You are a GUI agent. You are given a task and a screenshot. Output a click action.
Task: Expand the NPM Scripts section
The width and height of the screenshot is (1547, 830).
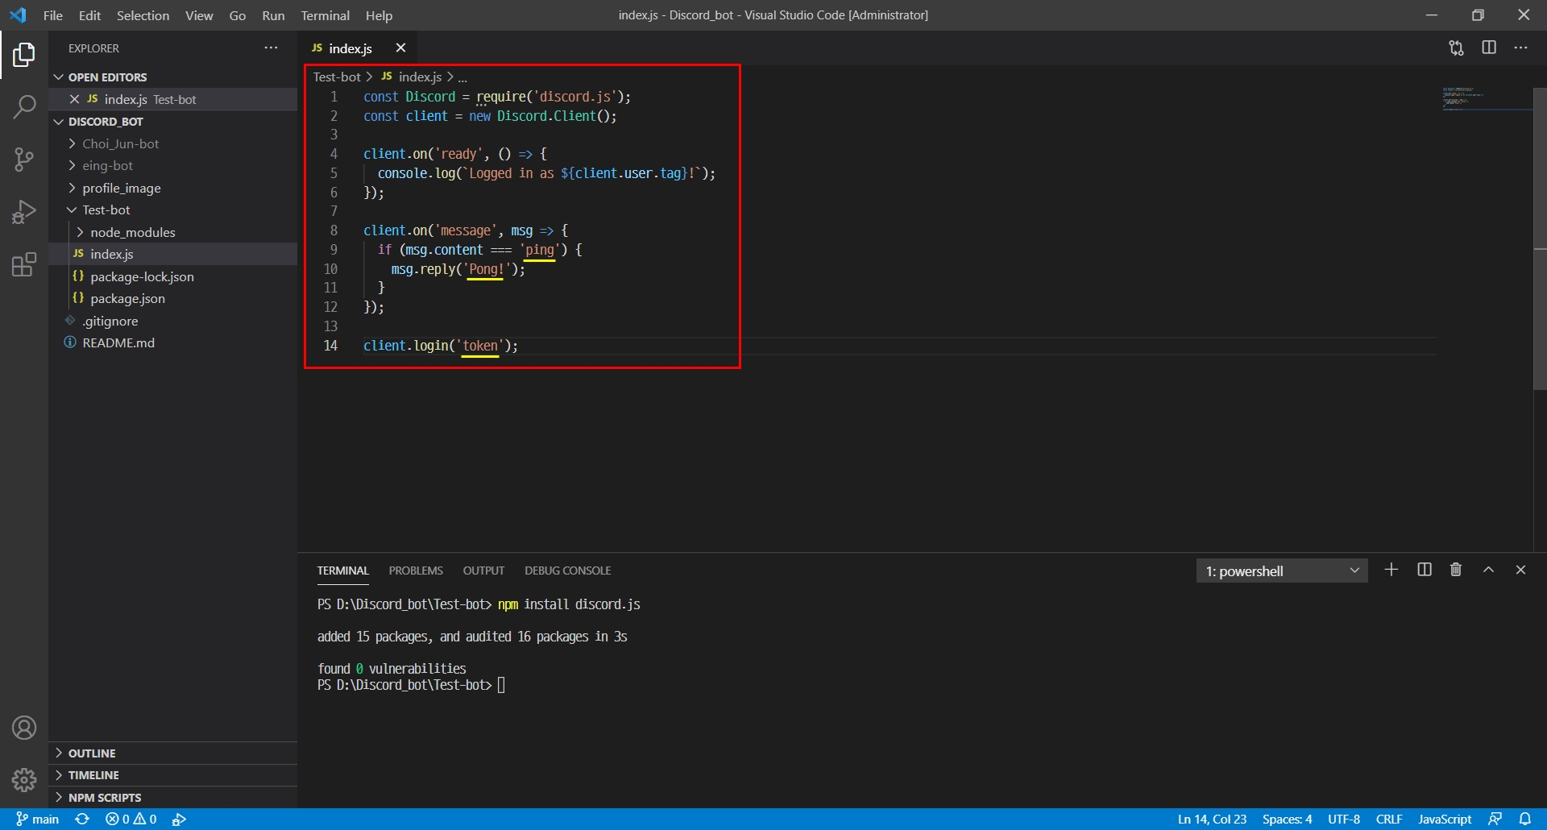[x=173, y=798]
